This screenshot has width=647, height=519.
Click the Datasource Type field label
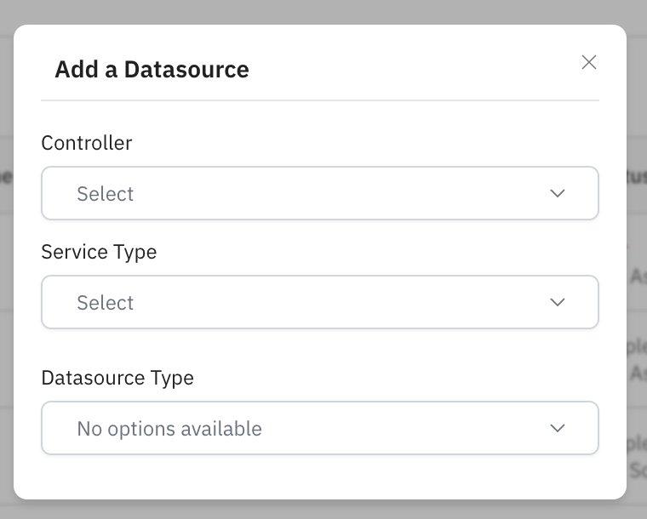pos(117,378)
